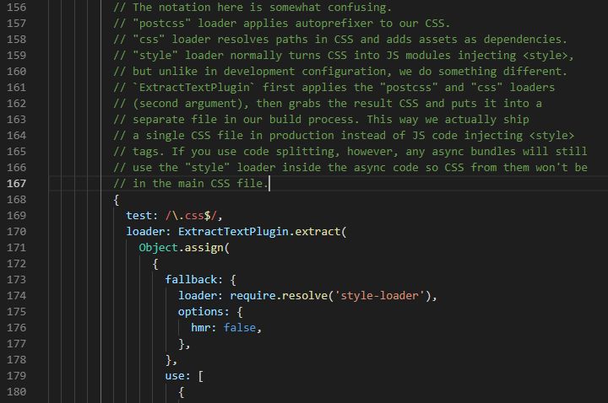Click the 'extract' method call
Viewport: 608px width, 403px height.
pos(318,232)
